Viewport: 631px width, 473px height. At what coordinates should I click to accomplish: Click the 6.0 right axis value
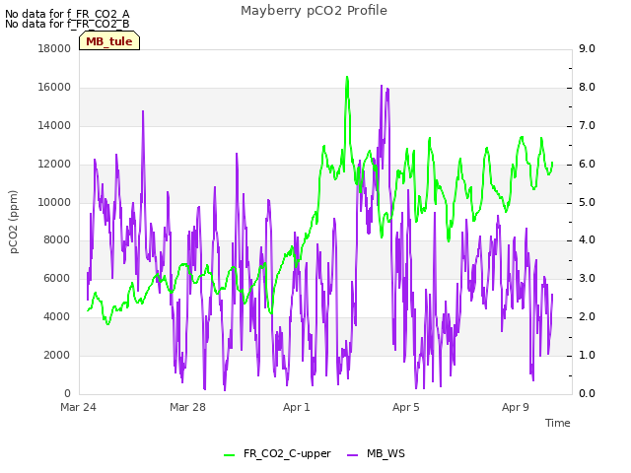tap(587, 165)
